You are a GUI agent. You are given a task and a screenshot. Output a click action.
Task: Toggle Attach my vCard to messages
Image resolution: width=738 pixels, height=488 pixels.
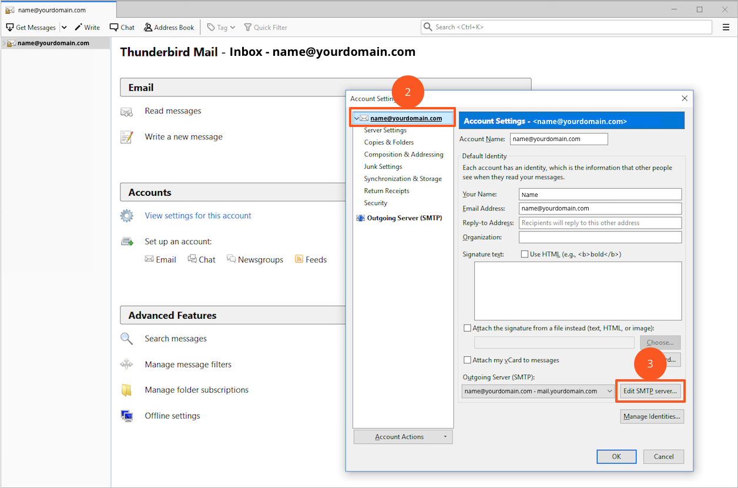pos(468,360)
